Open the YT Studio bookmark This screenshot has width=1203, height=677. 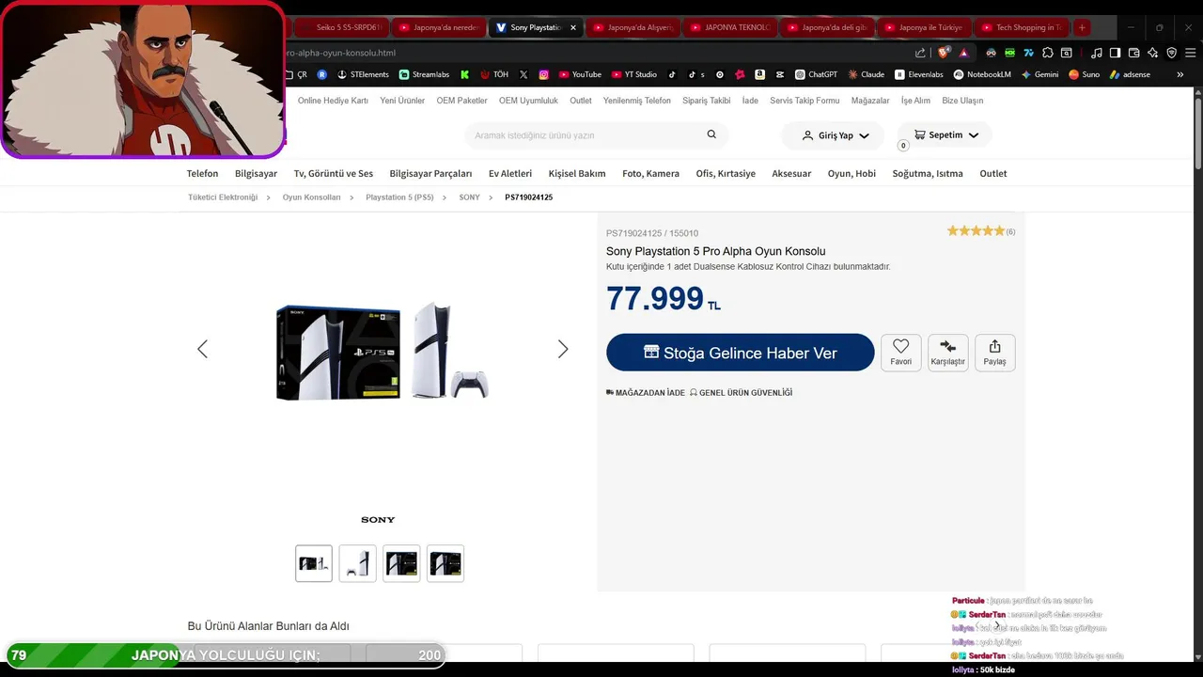click(634, 74)
